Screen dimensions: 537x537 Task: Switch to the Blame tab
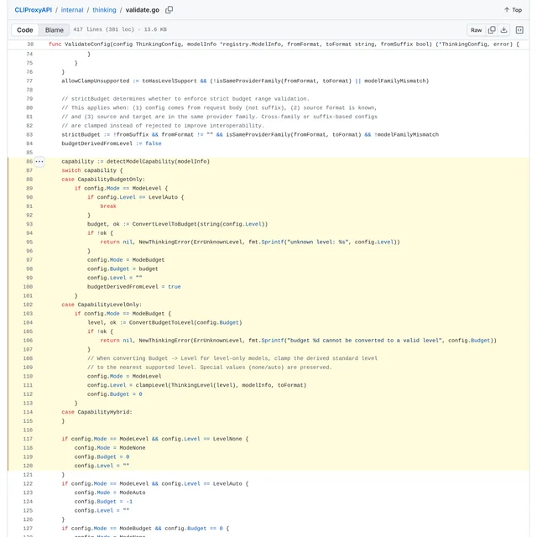click(x=54, y=30)
